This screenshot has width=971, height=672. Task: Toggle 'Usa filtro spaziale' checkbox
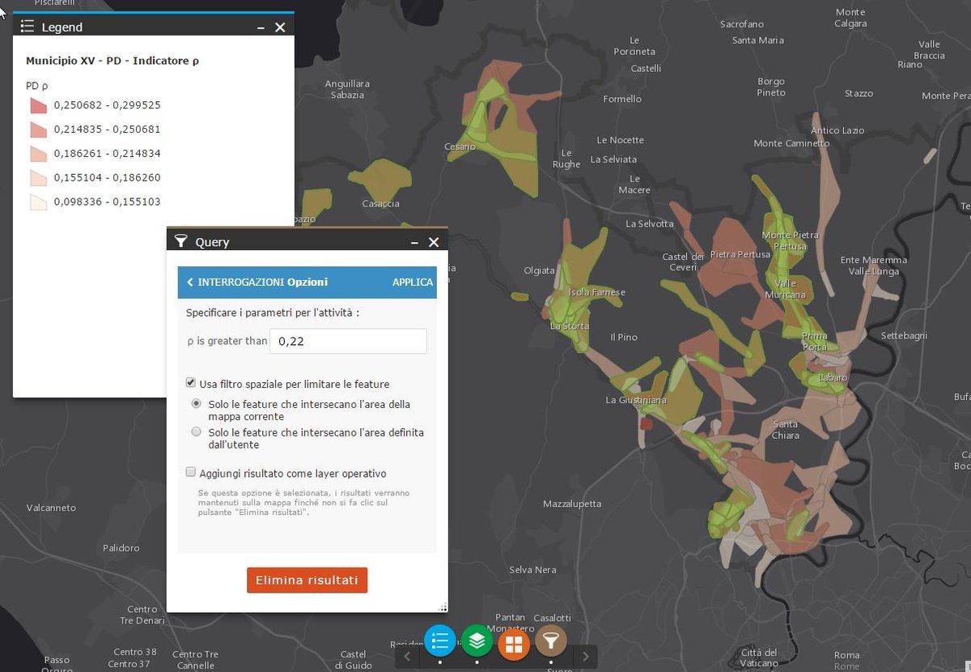pyautogui.click(x=191, y=383)
